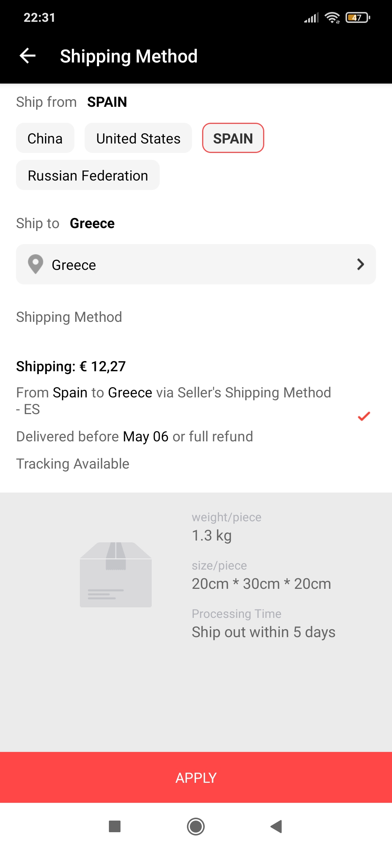Tap the cellular signal strength icon
The height and width of the screenshot is (850, 392).
311,17
